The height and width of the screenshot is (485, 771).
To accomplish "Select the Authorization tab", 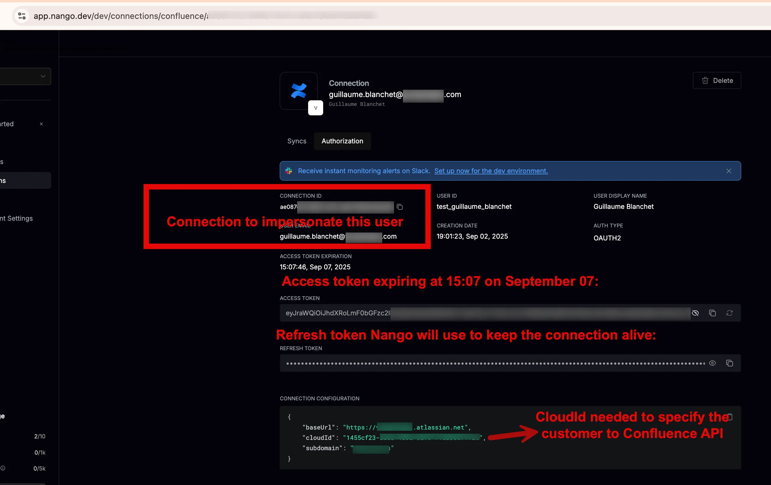I will click(x=342, y=141).
